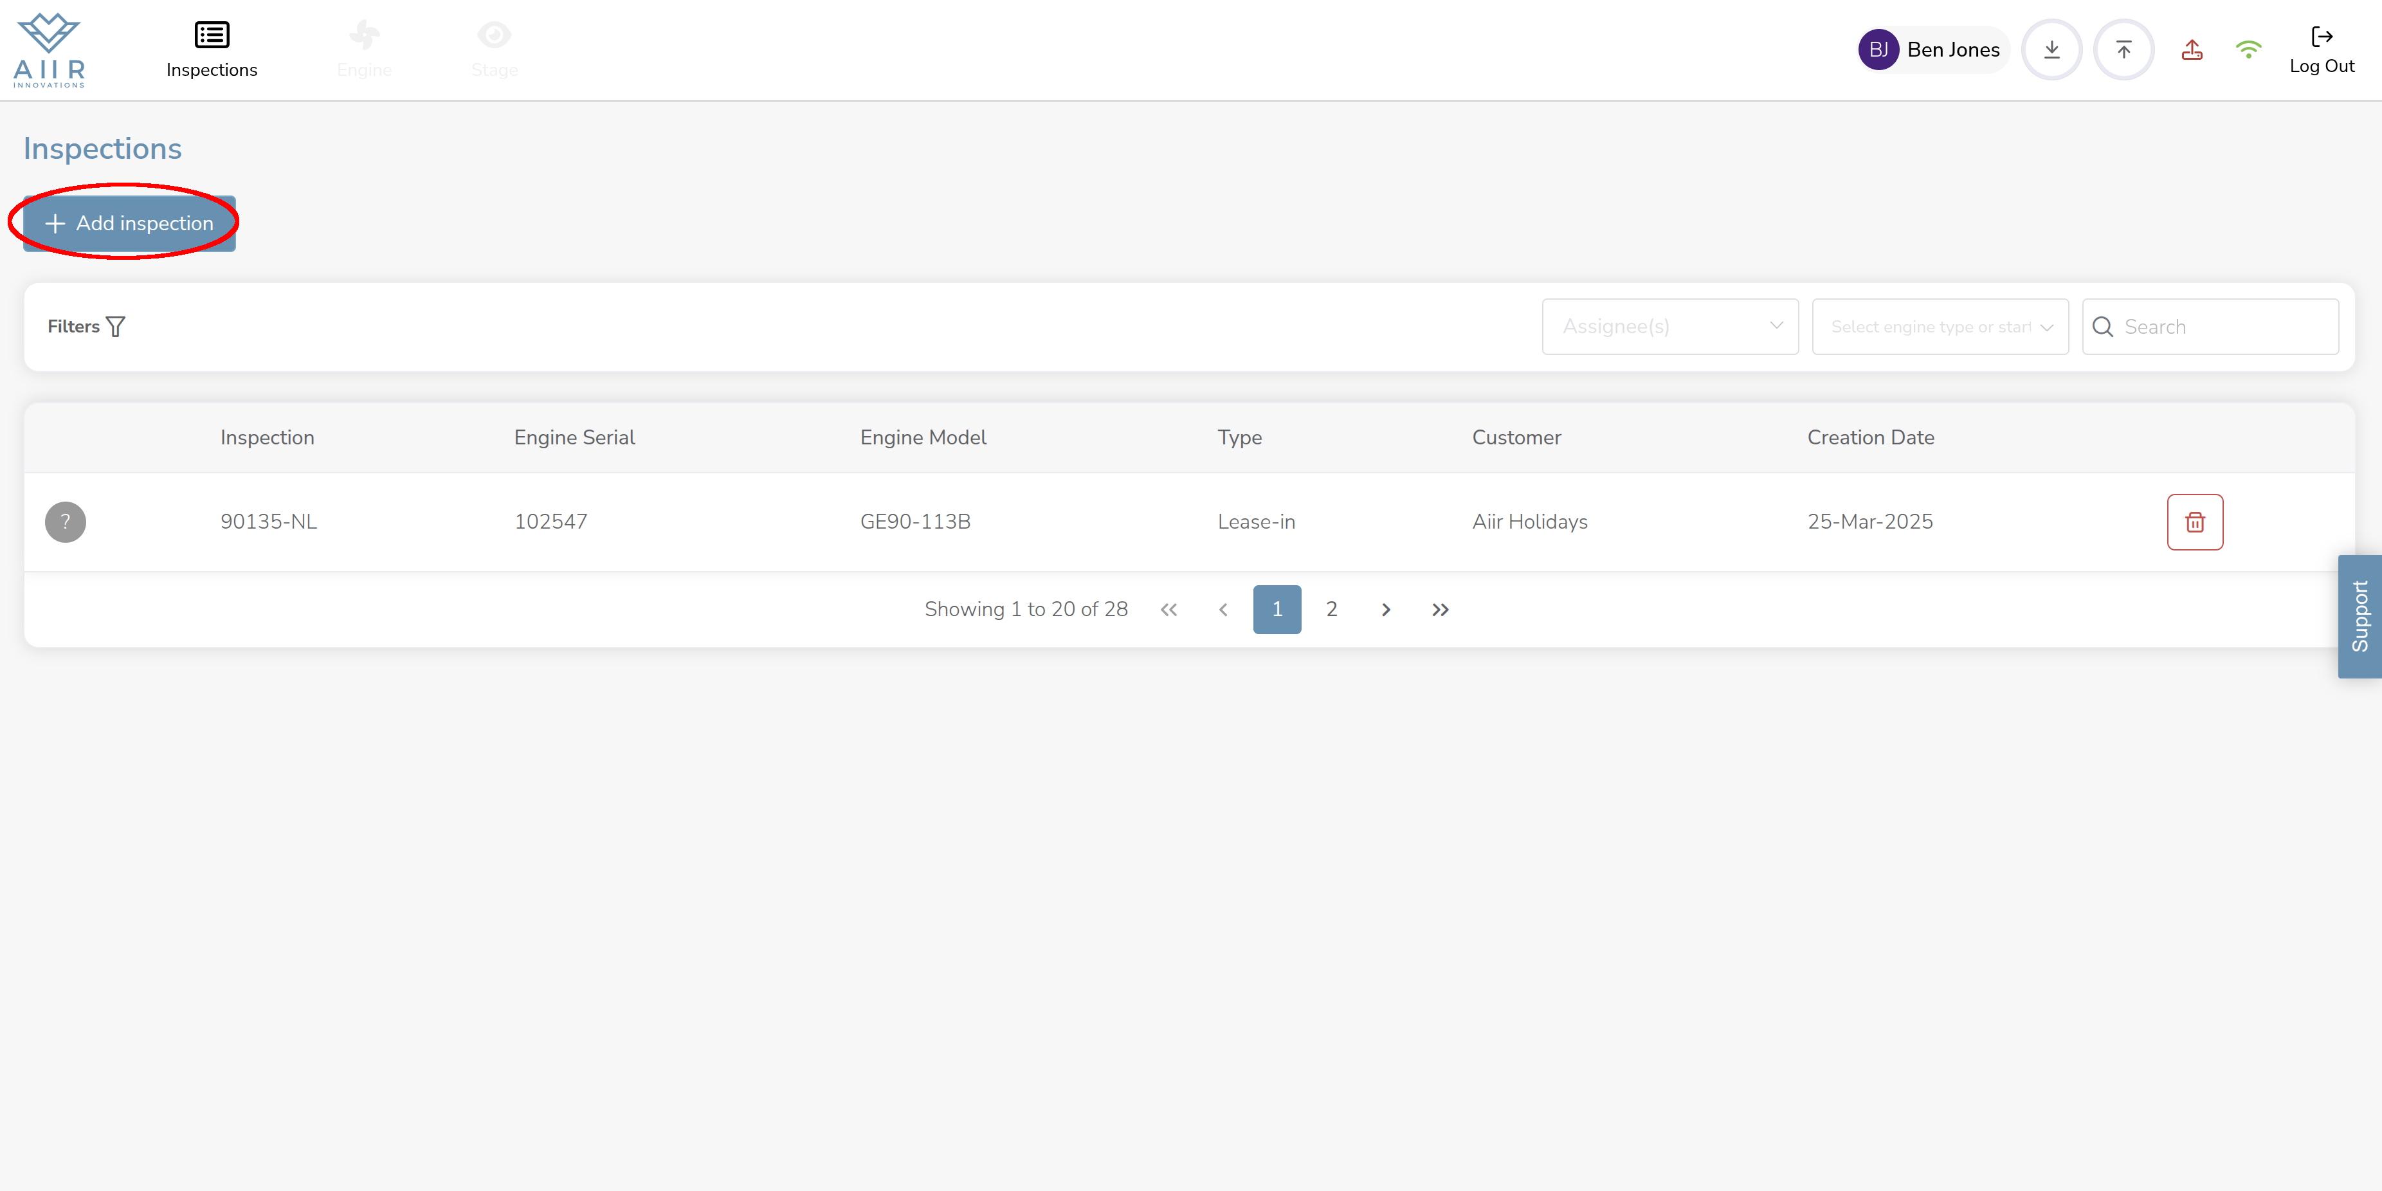Viewport: 2382px width, 1191px height.
Task: Delete inspection 90135-NL with trash icon
Action: (x=2194, y=522)
